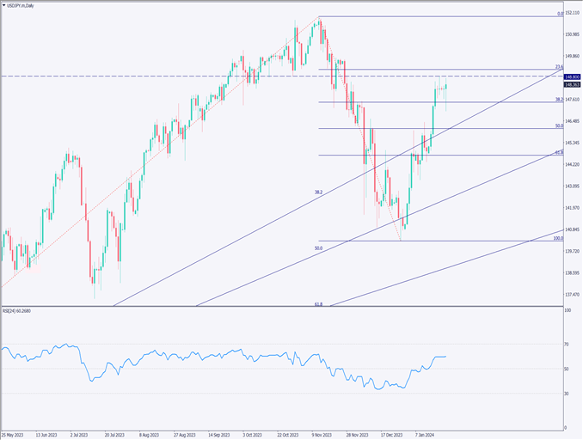Click the RSI 70 level scale label
Image resolution: width=583 pixels, height=440 pixels.
[x=568, y=345]
